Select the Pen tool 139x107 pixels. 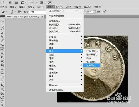coord(2,77)
